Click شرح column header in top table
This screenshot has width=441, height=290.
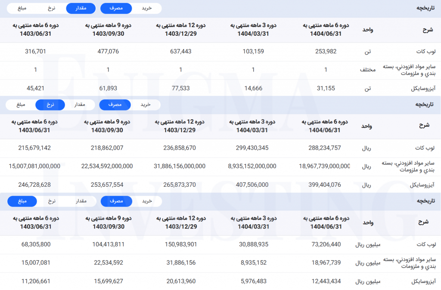427,30
